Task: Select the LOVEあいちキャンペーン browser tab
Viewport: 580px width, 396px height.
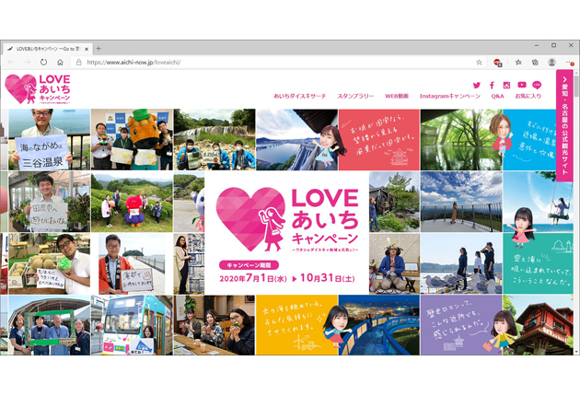Action: pyautogui.click(x=47, y=49)
